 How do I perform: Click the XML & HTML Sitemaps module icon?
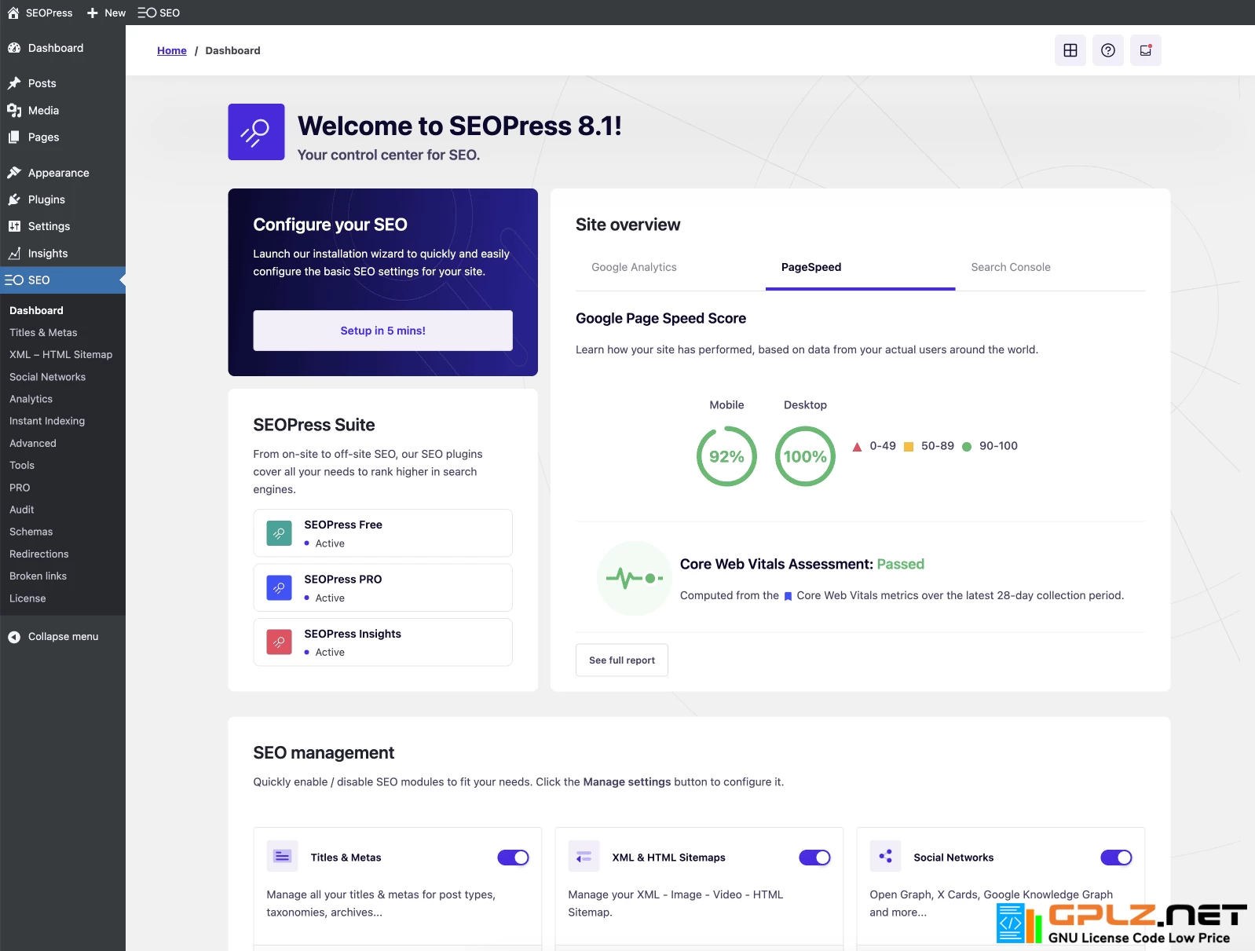tap(584, 856)
